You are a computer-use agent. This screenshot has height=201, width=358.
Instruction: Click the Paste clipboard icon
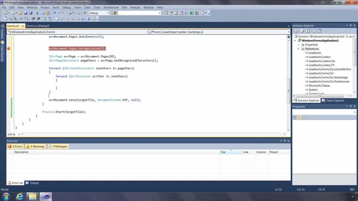48,13
